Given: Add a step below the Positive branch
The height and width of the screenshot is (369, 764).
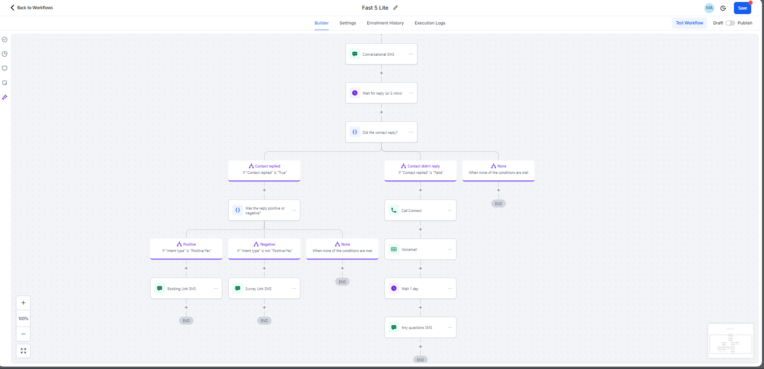Looking at the screenshot, I should 186,268.
